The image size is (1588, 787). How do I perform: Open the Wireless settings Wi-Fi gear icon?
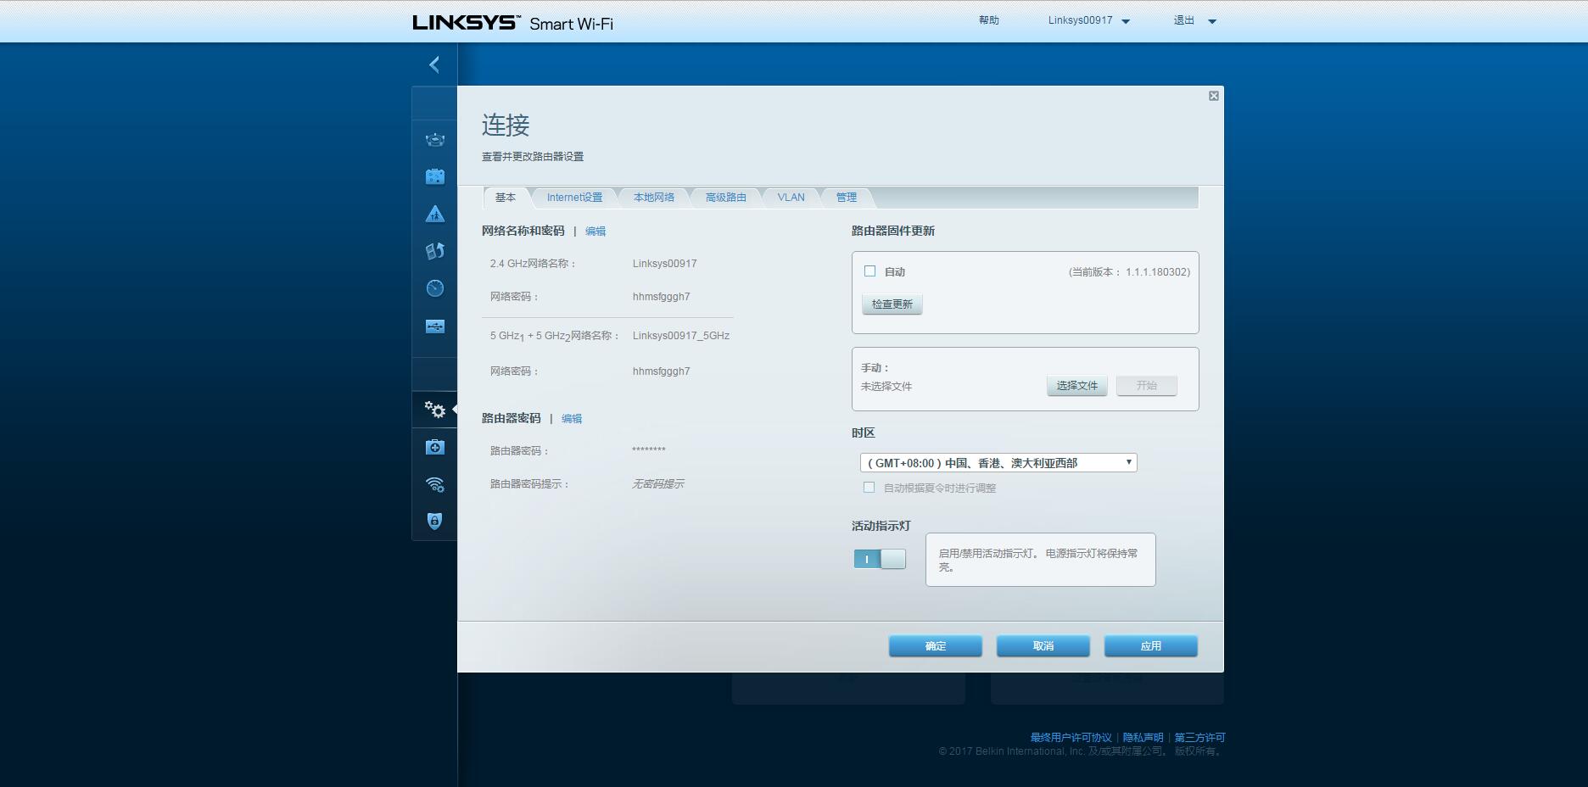click(434, 484)
